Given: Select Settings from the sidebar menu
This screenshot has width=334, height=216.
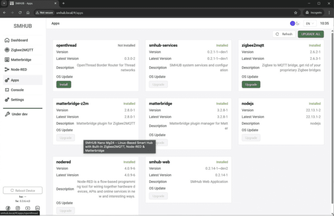Looking at the screenshot, I should (x=17, y=100).
